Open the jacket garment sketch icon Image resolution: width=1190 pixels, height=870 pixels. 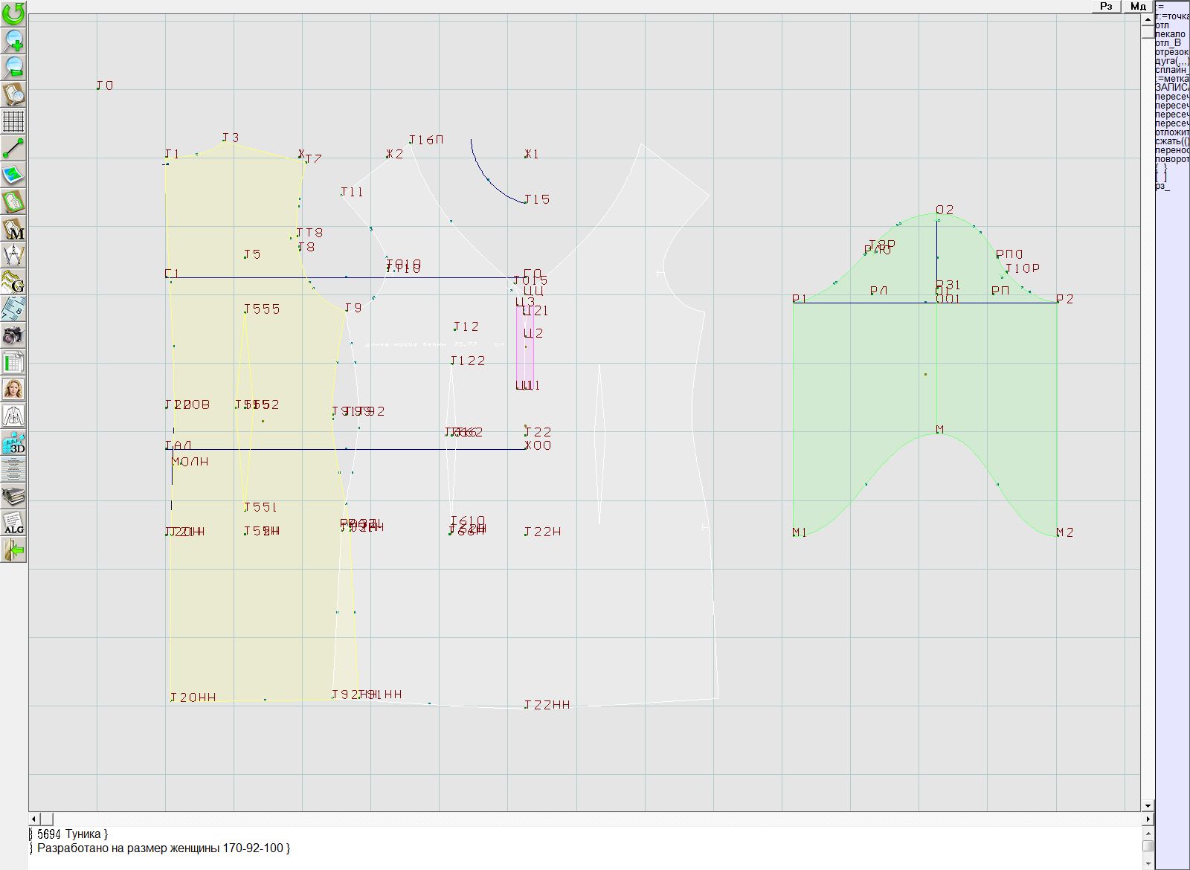click(x=13, y=416)
